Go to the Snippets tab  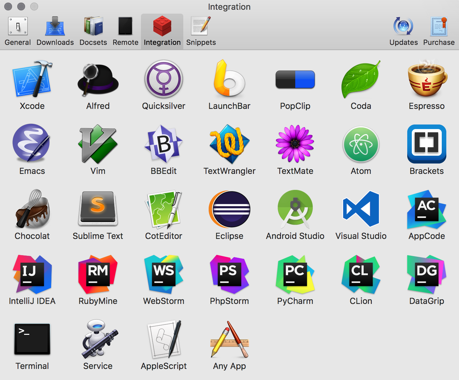(x=201, y=32)
